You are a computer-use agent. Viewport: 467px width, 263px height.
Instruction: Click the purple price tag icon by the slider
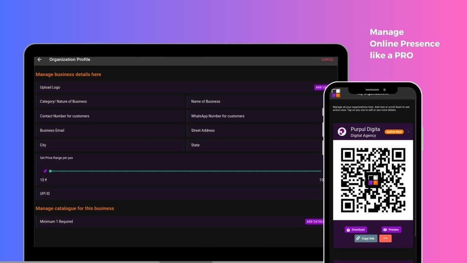[x=45, y=171]
